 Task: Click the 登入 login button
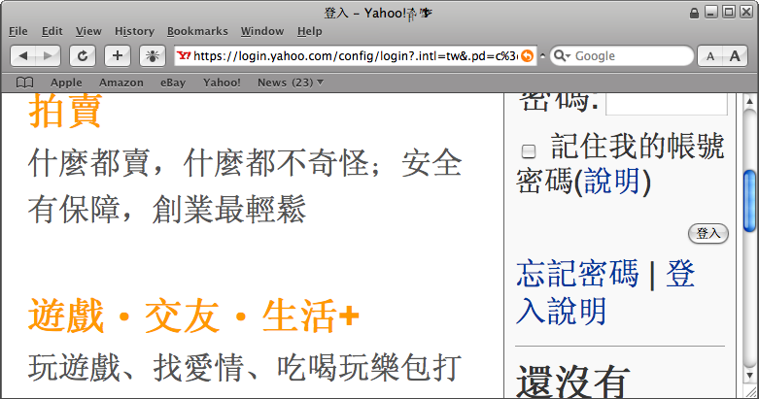pyautogui.click(x=708, y=234)
